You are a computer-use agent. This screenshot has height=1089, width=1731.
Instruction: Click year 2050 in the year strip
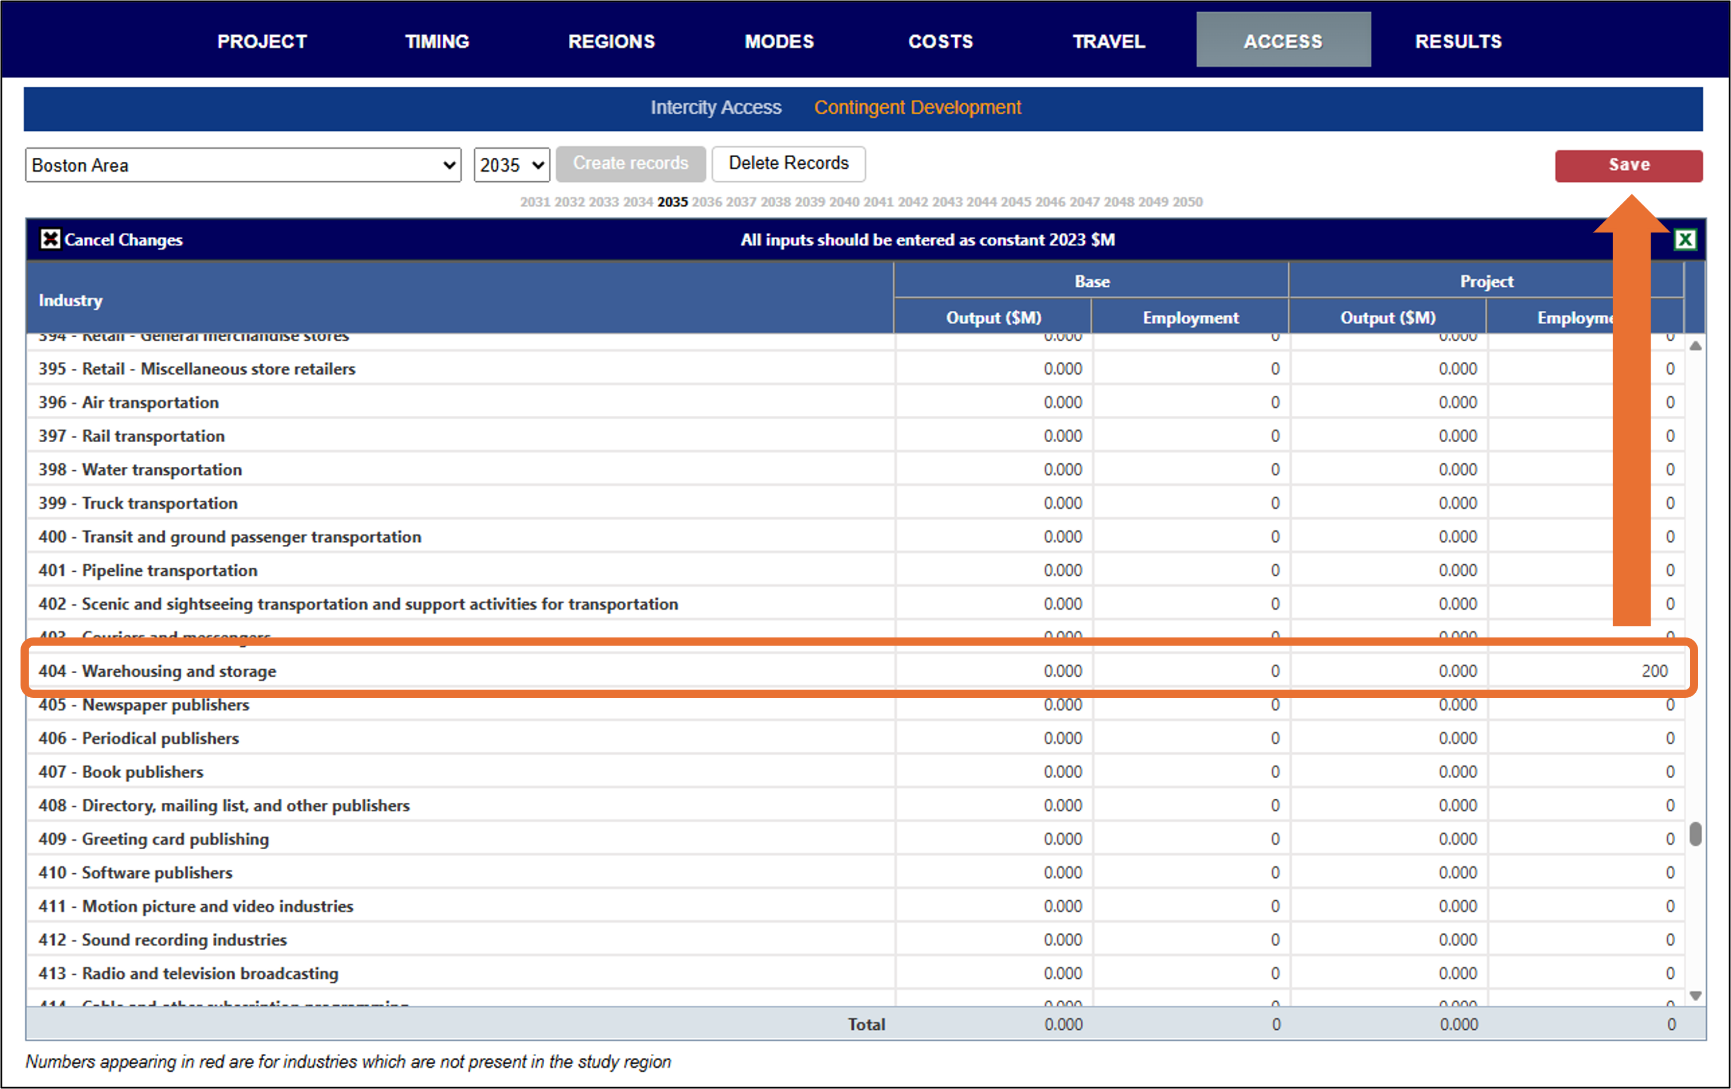pyautogui.click(x=1187, y=202)
